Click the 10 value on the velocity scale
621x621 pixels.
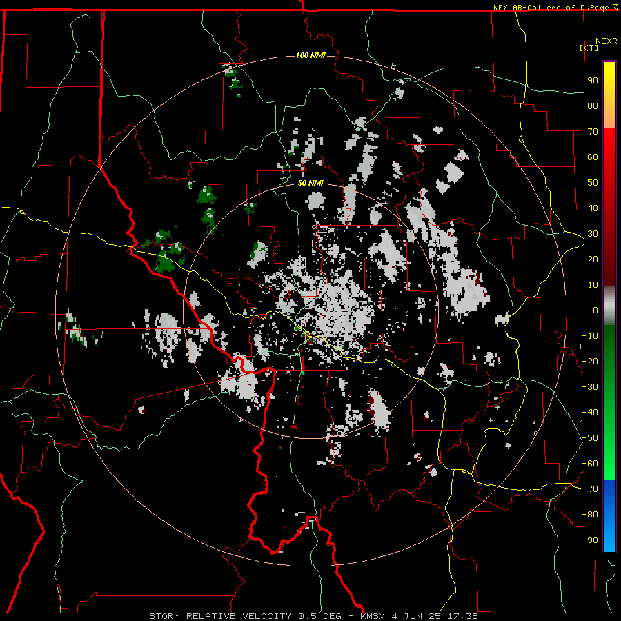[593, 285]
